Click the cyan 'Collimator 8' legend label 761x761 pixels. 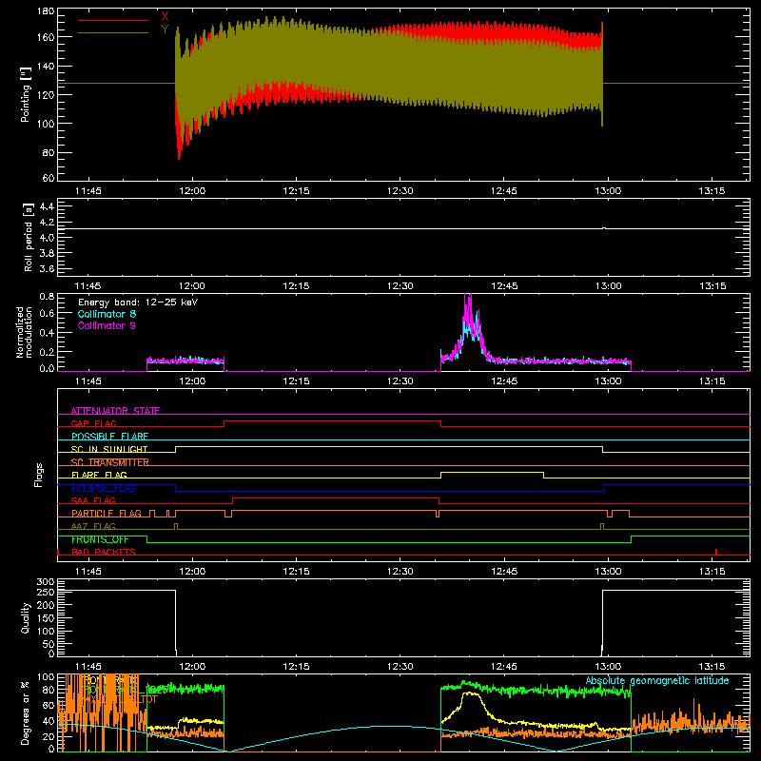pos(107,314)
